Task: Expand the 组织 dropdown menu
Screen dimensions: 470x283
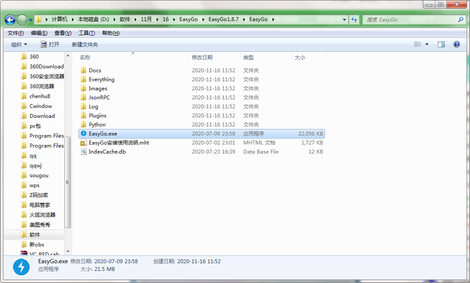Action: pos(19,44)
